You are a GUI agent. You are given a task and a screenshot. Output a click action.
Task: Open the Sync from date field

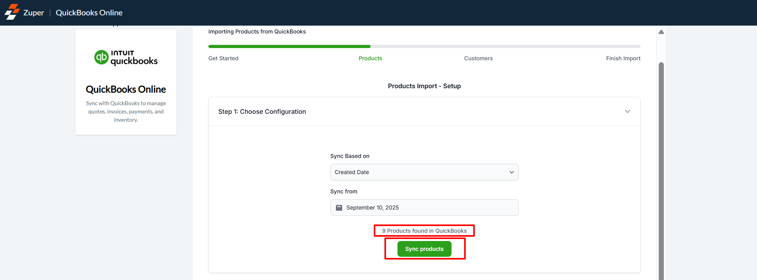(424, 208)
